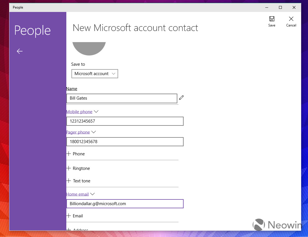Click the Mobile phone label link
The image size is (308, 237).
(x=79, y=112)
